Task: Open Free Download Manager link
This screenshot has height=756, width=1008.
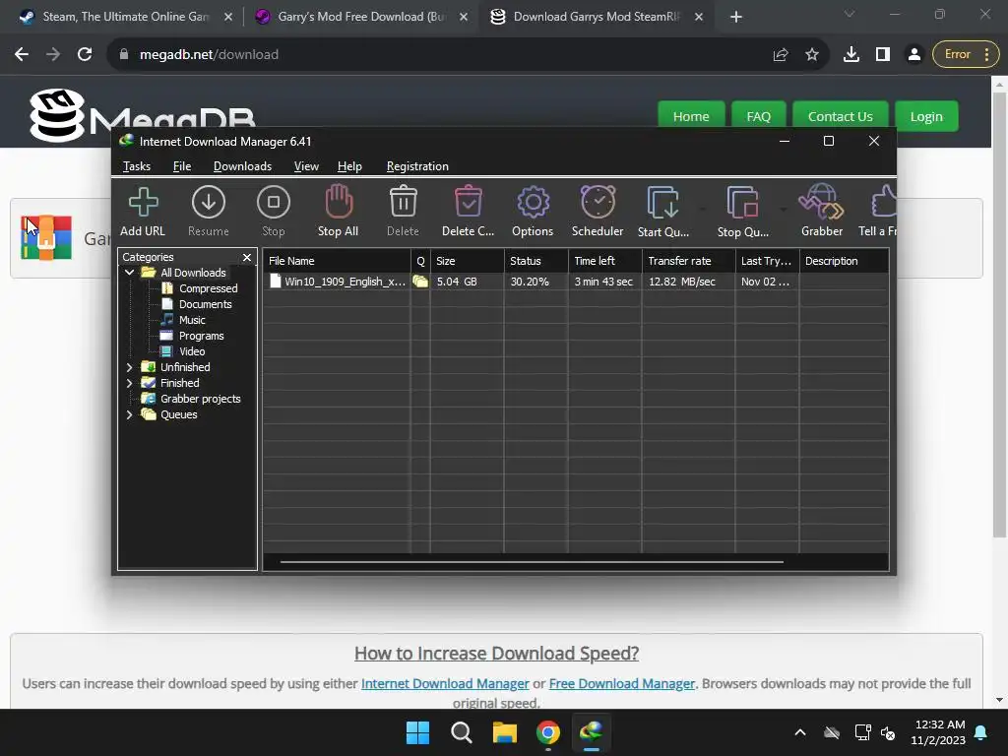Action: [x=622, y=683]
